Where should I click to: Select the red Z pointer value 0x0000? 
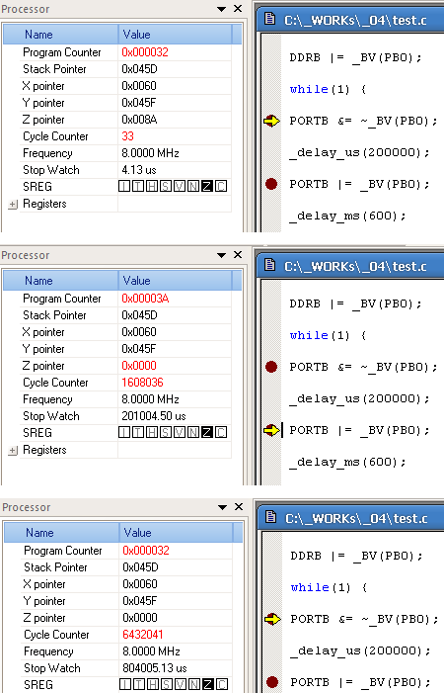click(x=139, y=366)
